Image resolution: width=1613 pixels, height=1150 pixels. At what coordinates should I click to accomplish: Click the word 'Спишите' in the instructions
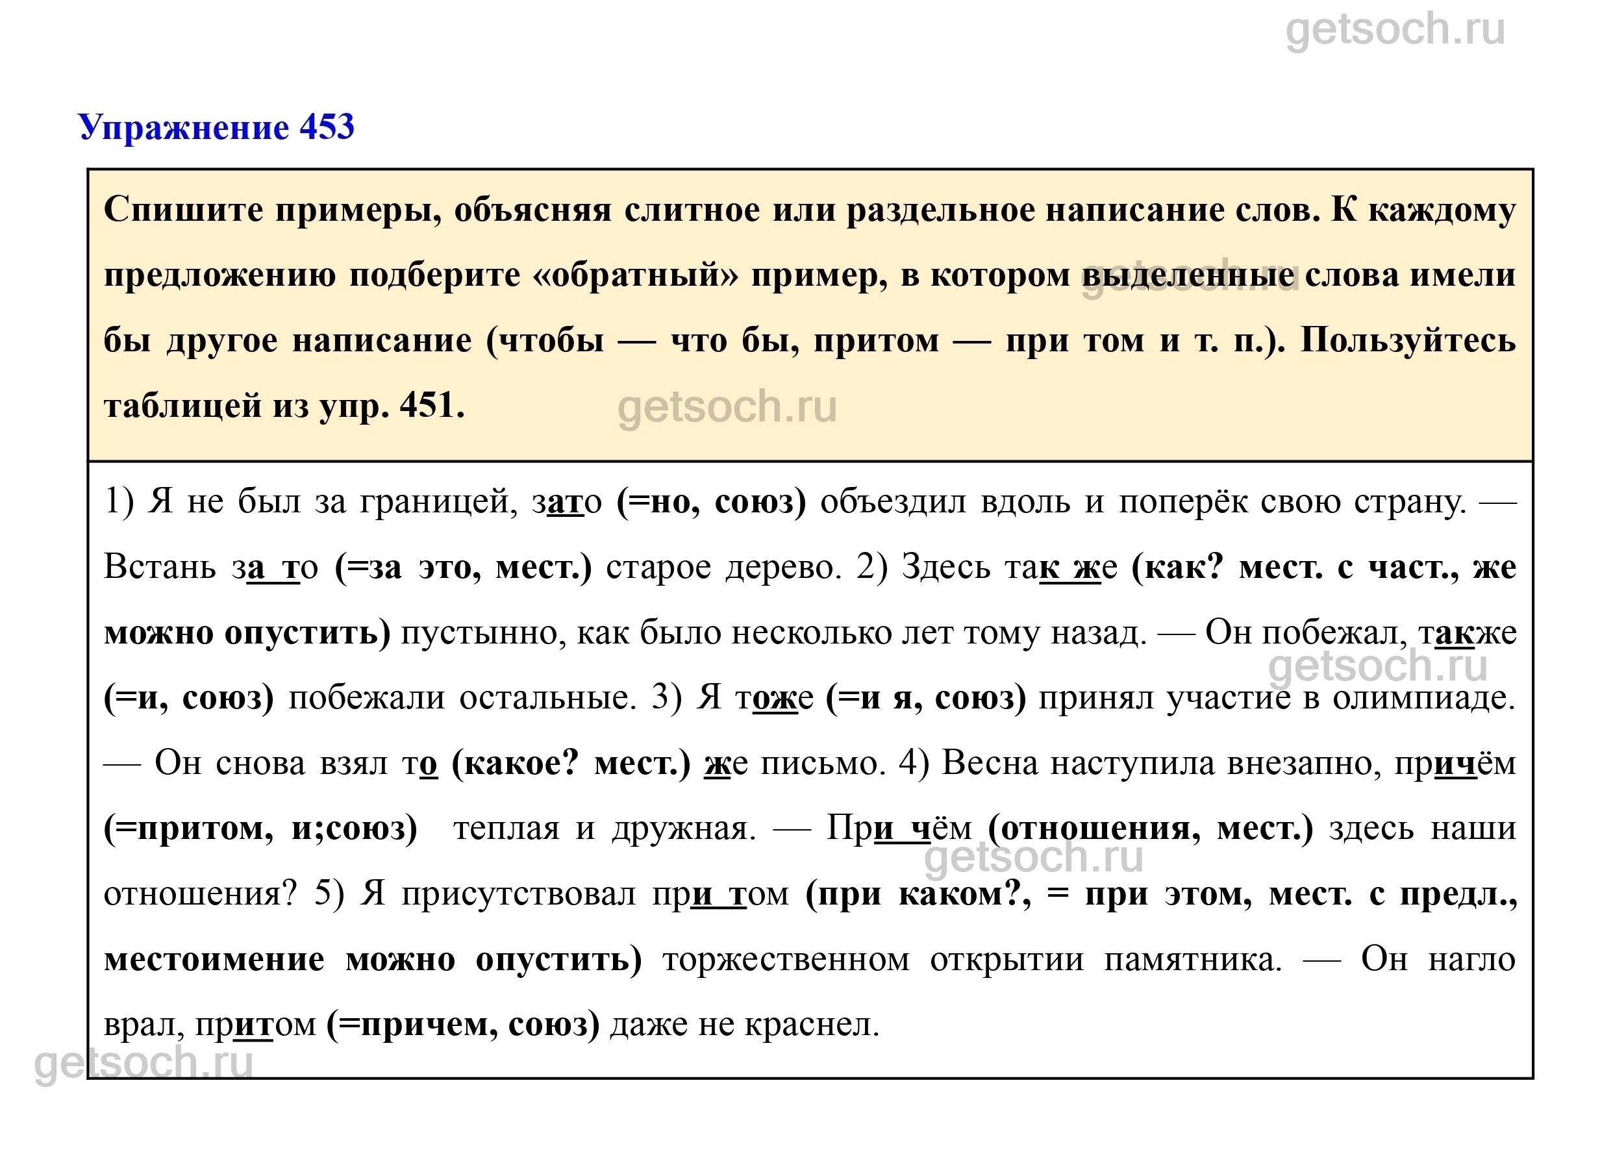tap(183, 210)
